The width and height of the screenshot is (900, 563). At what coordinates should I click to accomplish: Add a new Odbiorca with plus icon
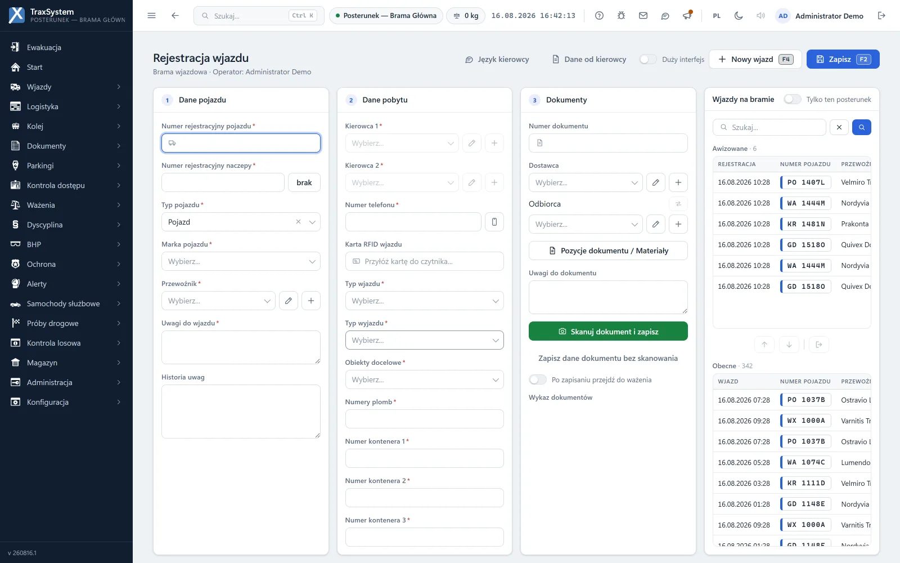click(678, 224)
